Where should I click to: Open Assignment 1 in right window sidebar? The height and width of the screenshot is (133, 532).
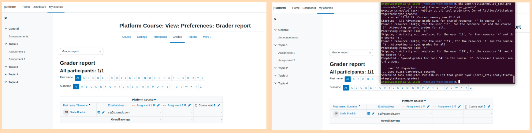point(287,53)
